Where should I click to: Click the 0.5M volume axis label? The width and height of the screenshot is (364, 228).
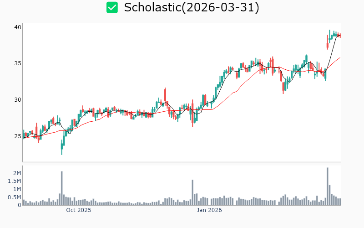[x=15, y=197]
